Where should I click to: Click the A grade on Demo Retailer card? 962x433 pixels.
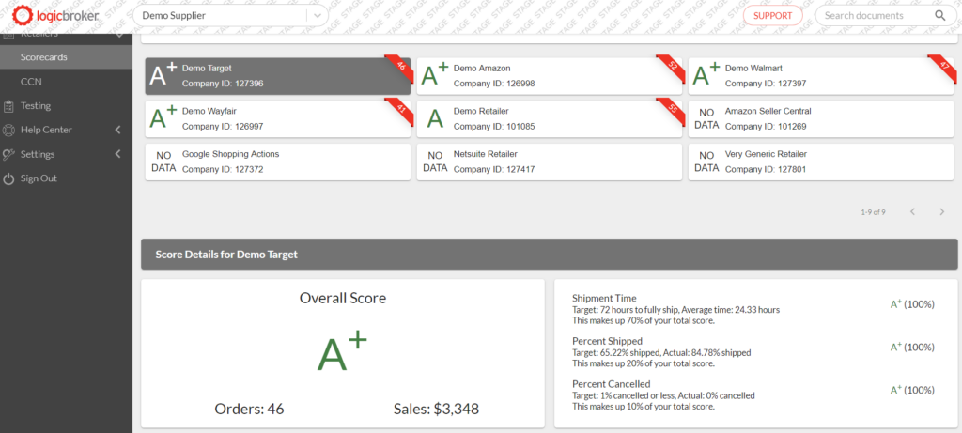[434, 119]
